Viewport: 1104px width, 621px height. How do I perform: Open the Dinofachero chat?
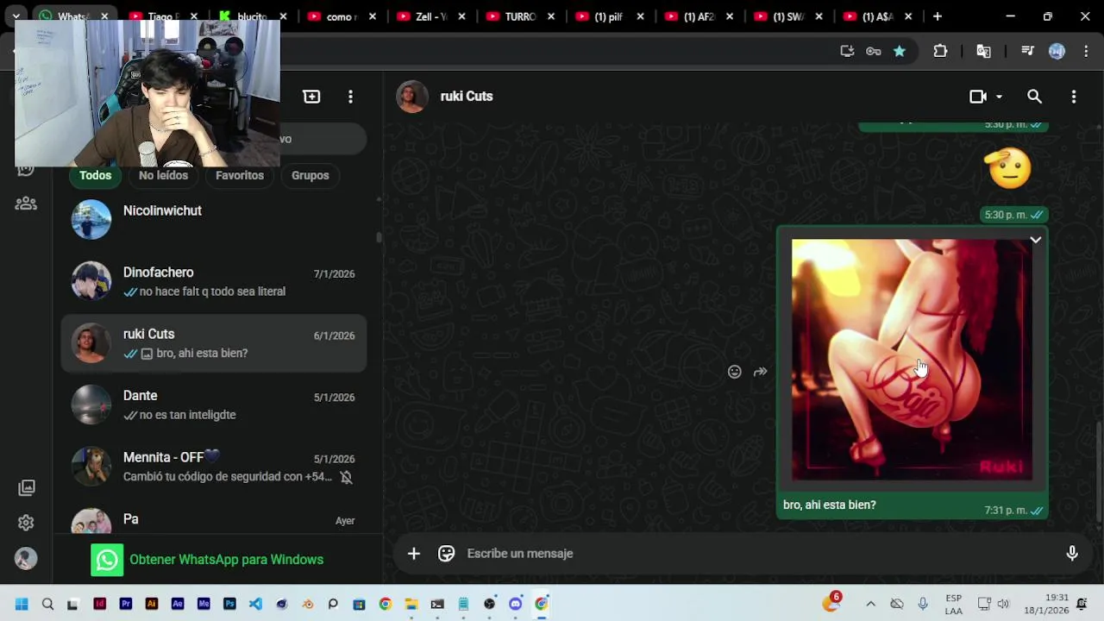click(214, 281)
